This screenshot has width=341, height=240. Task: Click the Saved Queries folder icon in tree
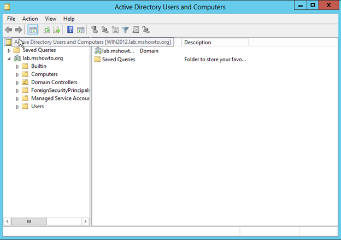[16, 50]
